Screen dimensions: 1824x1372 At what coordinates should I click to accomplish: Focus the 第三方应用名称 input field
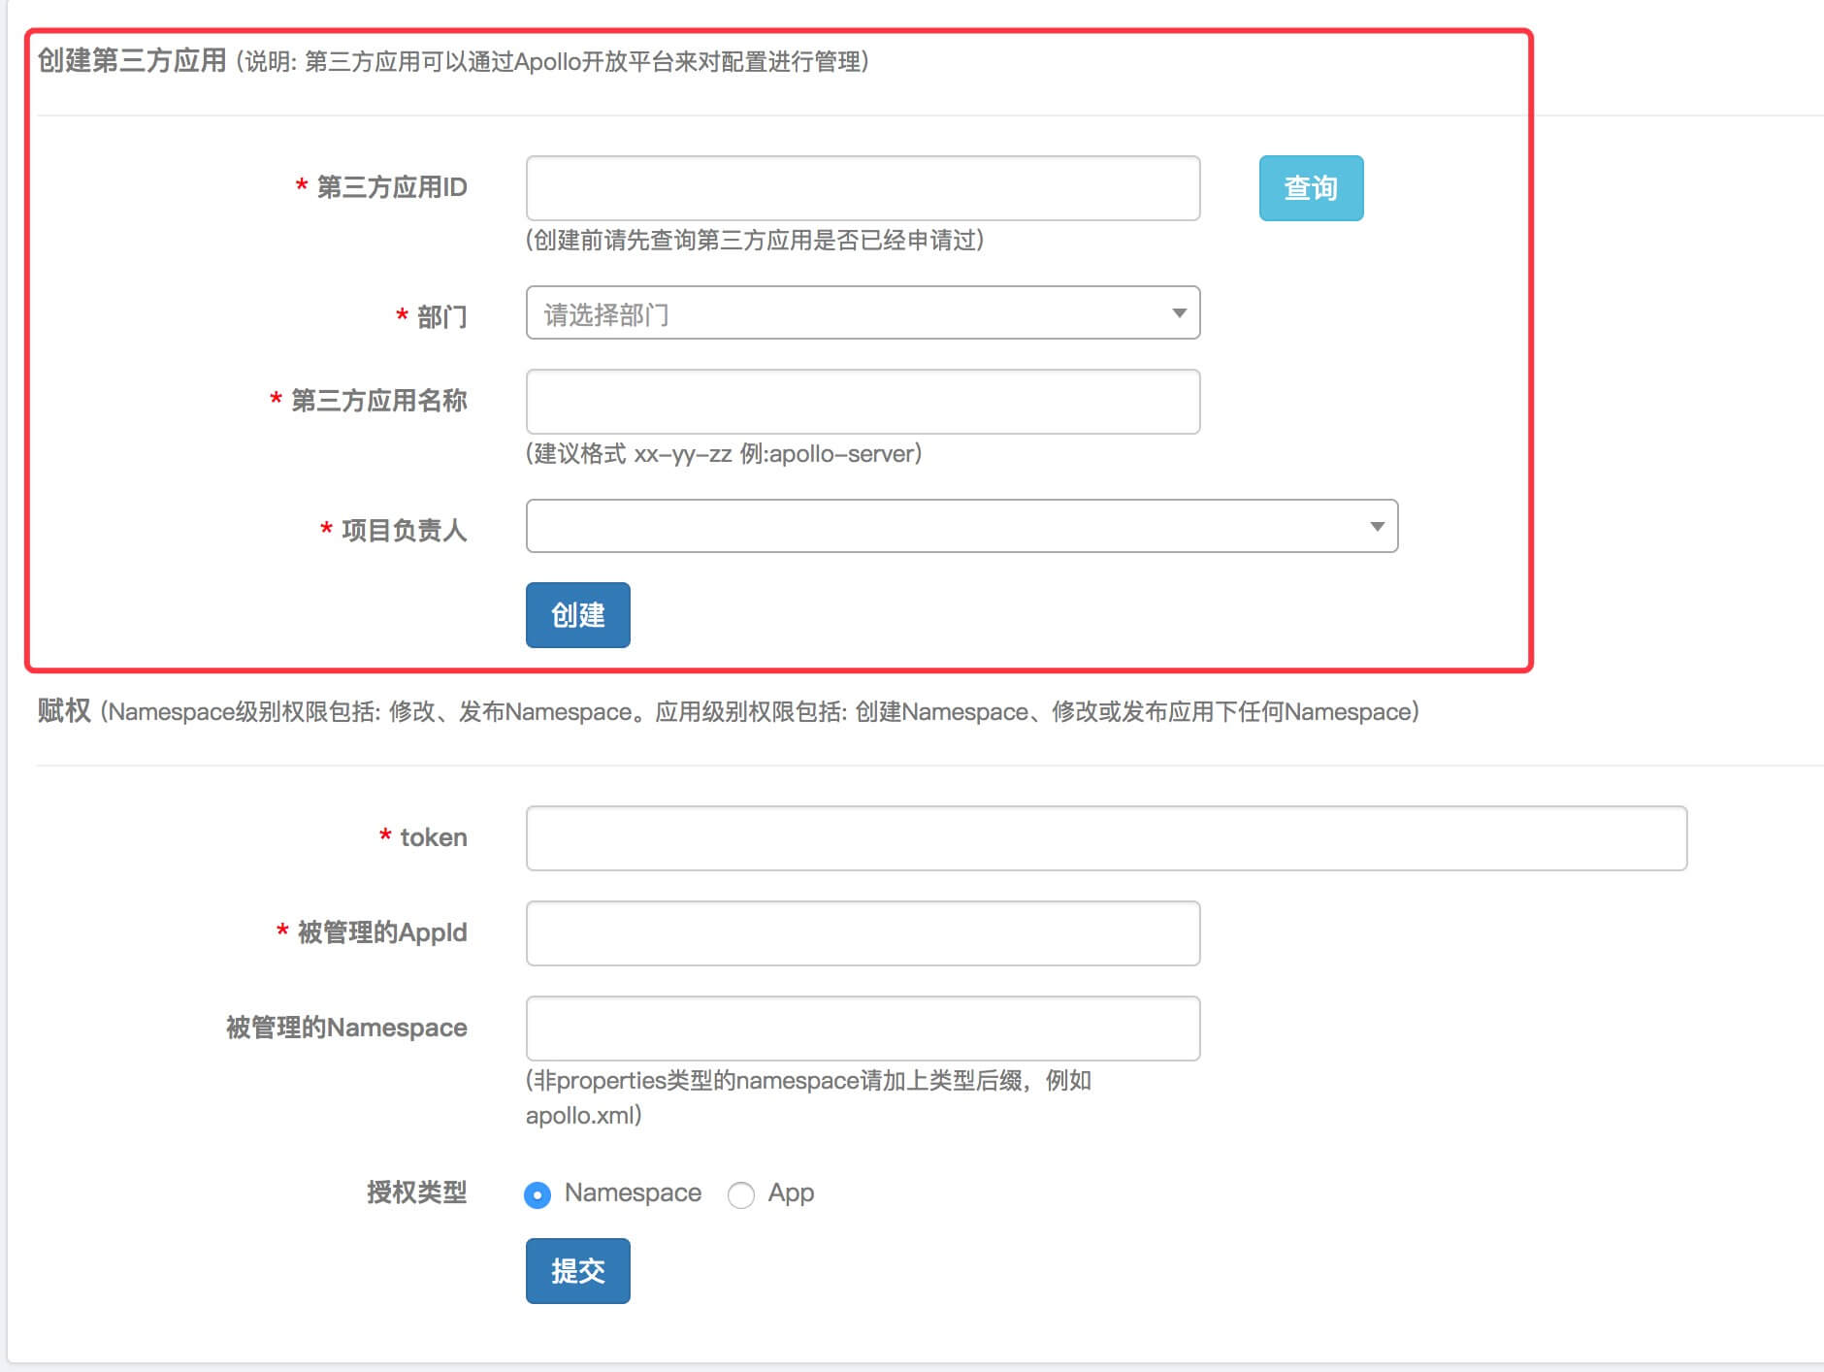click(x=863, y=402)
